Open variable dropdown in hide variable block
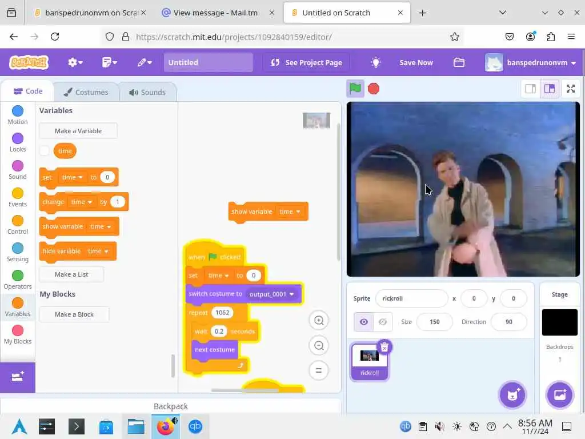This screenshot has height=439, width=585. 98,252
